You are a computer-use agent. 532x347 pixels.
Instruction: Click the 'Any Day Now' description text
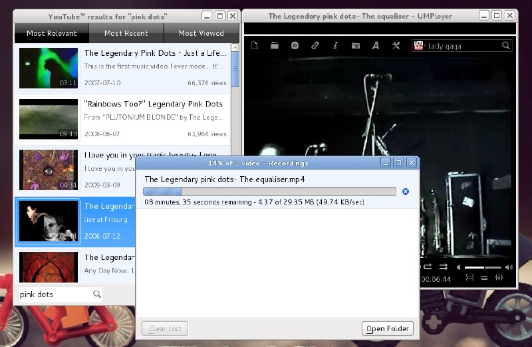pos(109,271)
